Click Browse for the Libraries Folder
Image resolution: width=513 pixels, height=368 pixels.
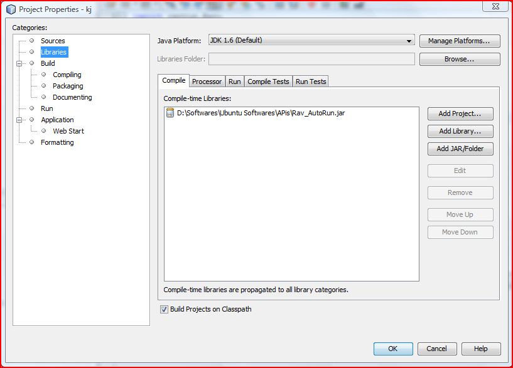[x=460, y=60]
